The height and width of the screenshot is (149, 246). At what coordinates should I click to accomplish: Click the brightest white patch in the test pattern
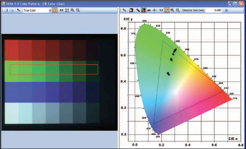click(x=11, y=113)
